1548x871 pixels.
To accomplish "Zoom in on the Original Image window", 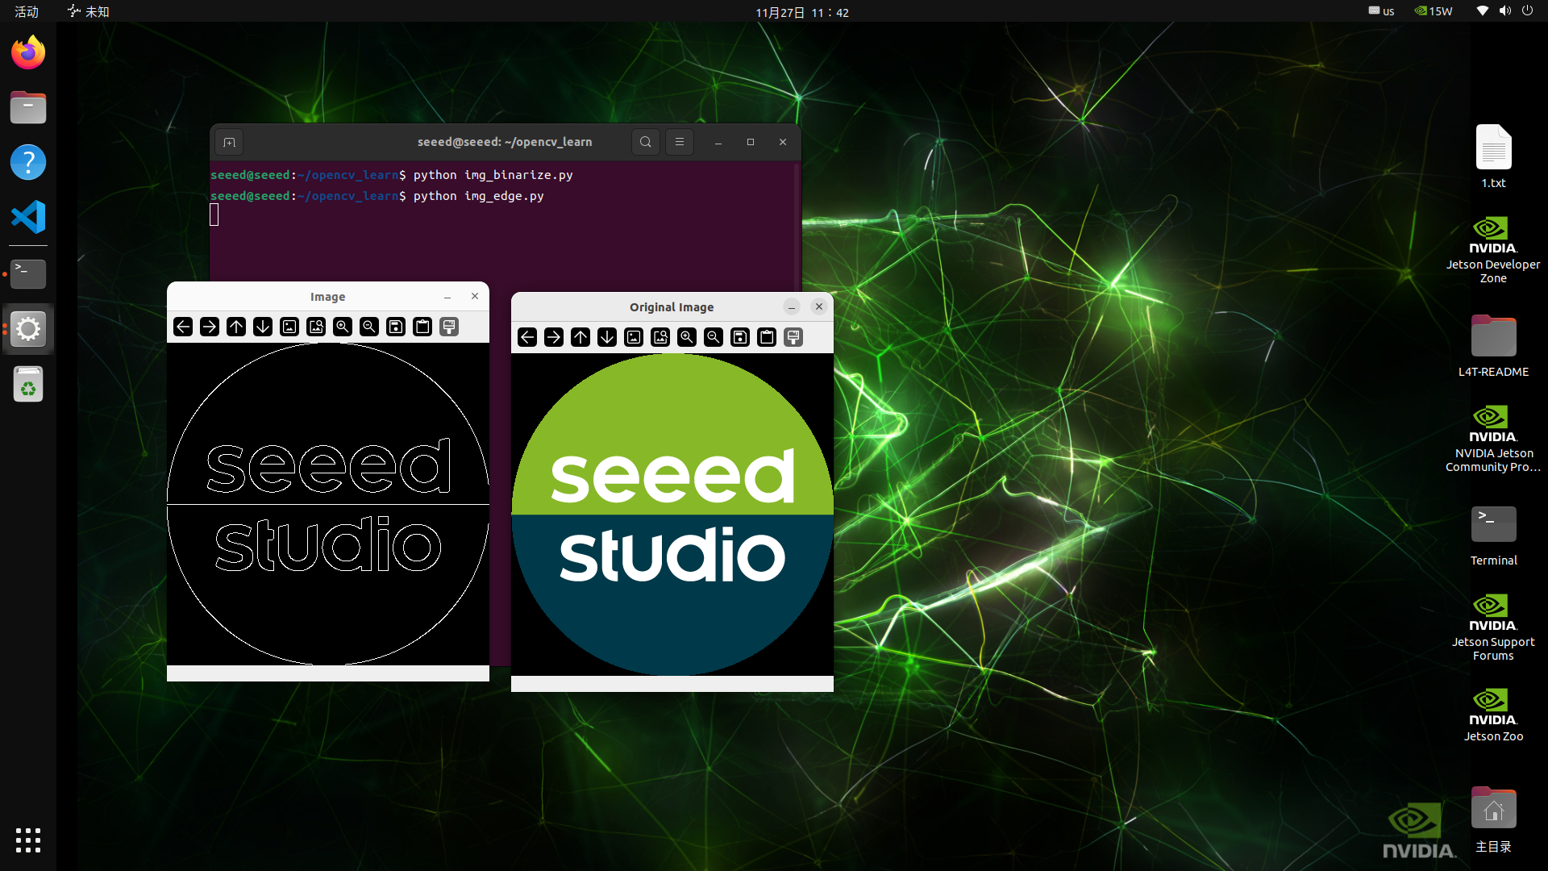I will click(x=687, y=337).
